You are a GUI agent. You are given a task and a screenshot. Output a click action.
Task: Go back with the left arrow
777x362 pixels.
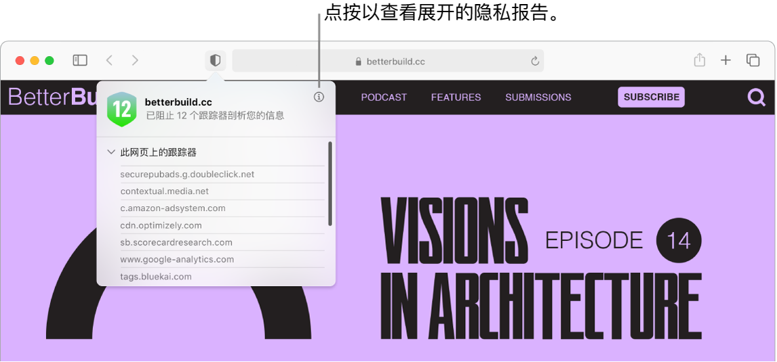(110, 60)
